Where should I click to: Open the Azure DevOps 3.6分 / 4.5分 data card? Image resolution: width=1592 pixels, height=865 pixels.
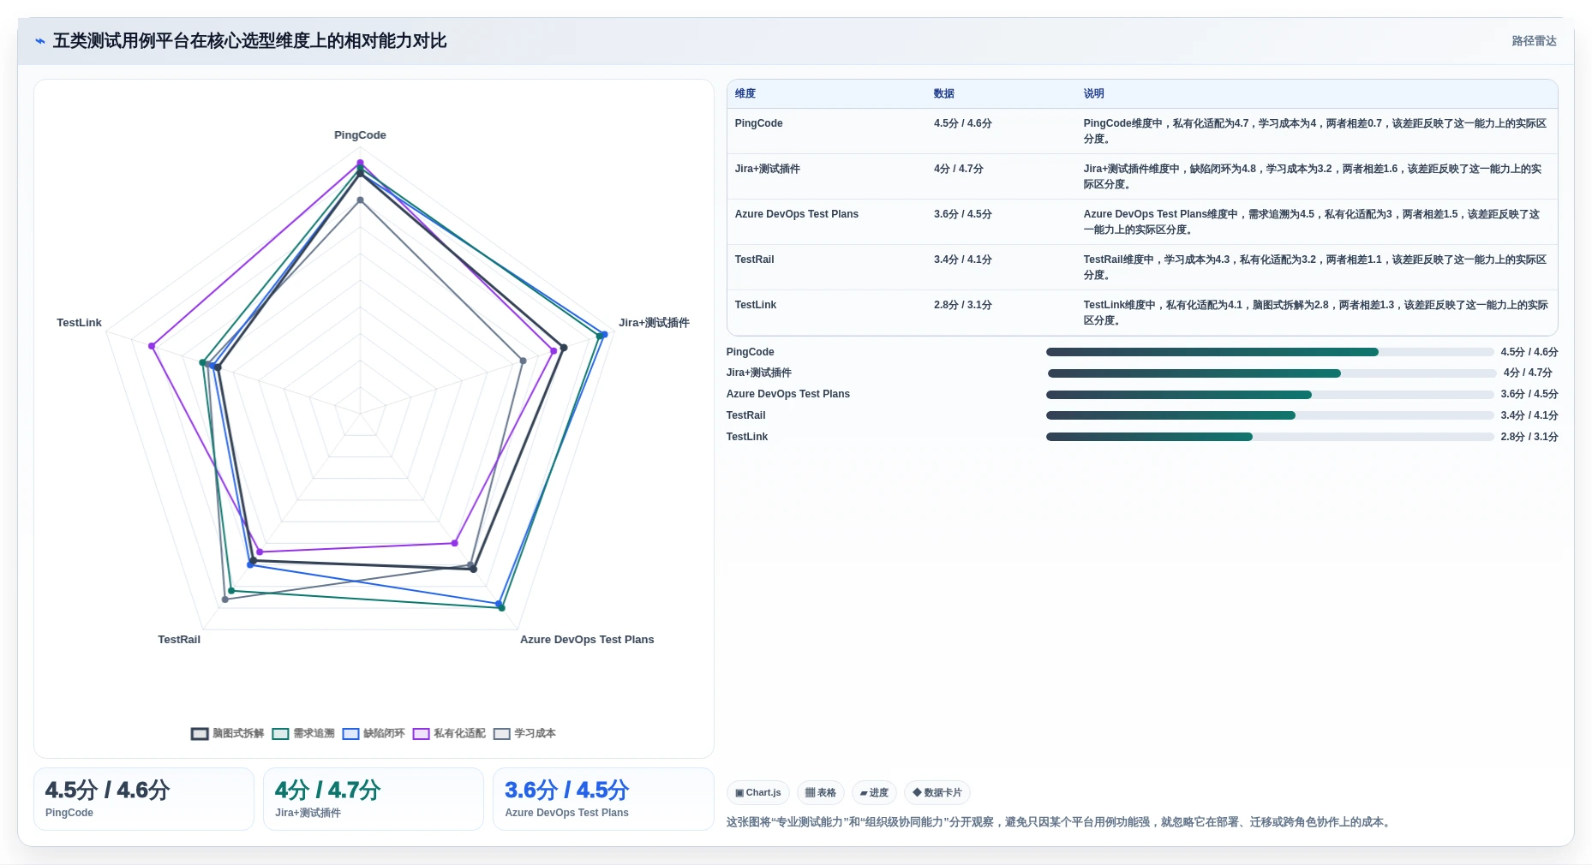pos(603,799)
